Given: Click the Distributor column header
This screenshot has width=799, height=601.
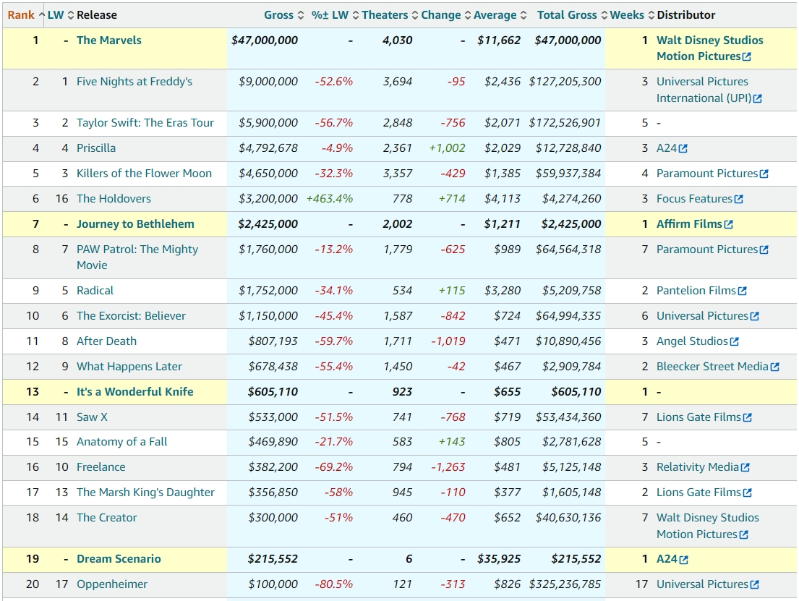Looking at the screenshot, I should pos(686,15).
